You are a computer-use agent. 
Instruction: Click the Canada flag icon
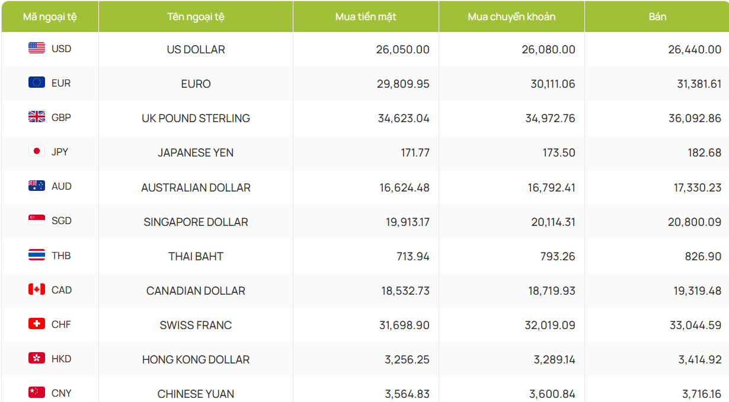pos(37,289)
